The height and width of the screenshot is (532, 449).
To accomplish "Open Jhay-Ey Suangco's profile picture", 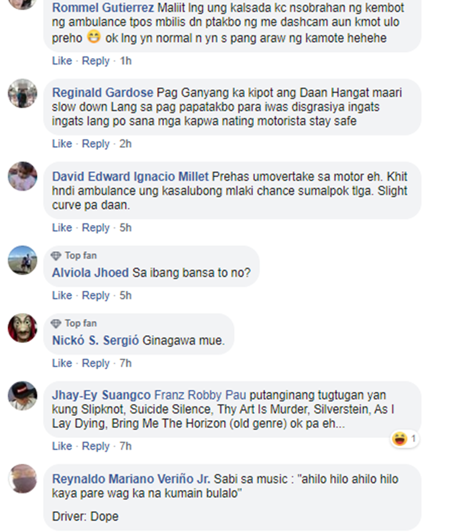I will point(22,396).
